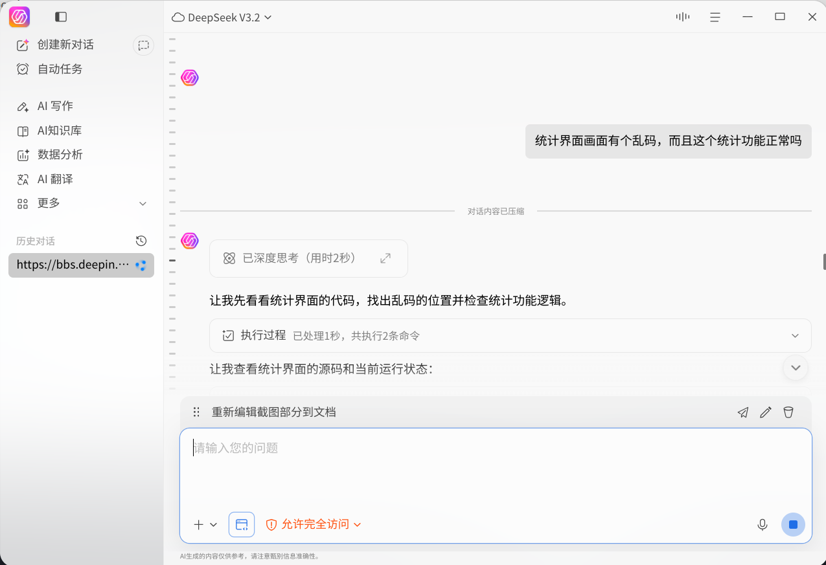826x565 pixels.
Task: Select the https://bbs.deepin… history conversation
Action: [x=81, y=265]
